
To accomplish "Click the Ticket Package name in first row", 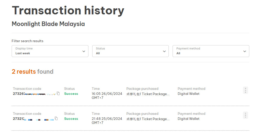I will [148, 94].
